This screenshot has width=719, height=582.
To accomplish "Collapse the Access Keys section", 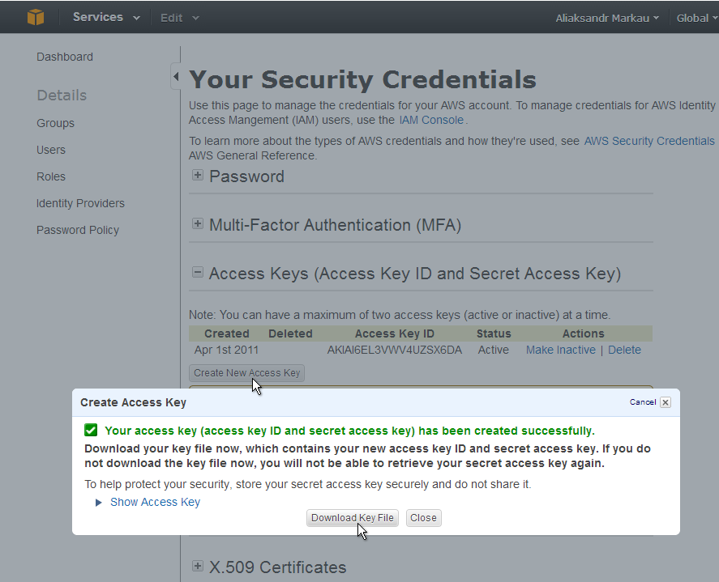I will click(x=198, y=272).
